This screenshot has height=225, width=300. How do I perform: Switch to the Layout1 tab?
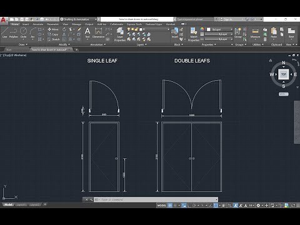[x=21, y=204]
